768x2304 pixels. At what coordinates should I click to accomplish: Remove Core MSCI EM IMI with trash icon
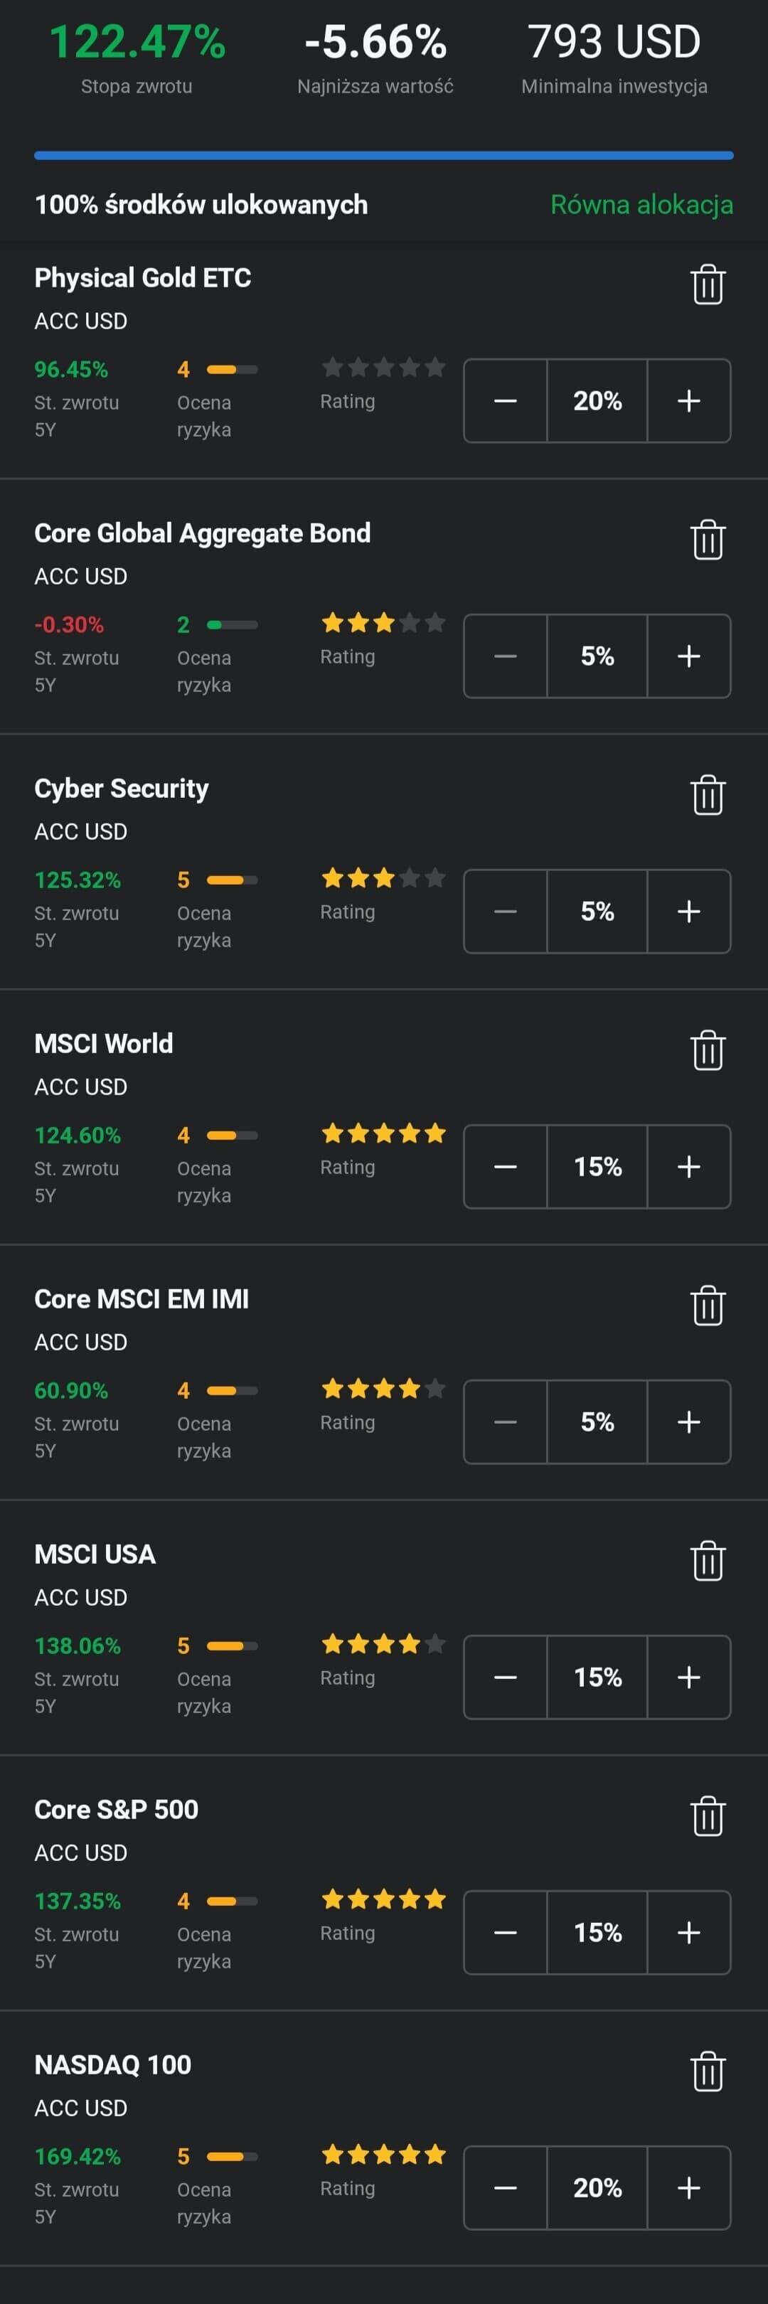coord(708,1306)
